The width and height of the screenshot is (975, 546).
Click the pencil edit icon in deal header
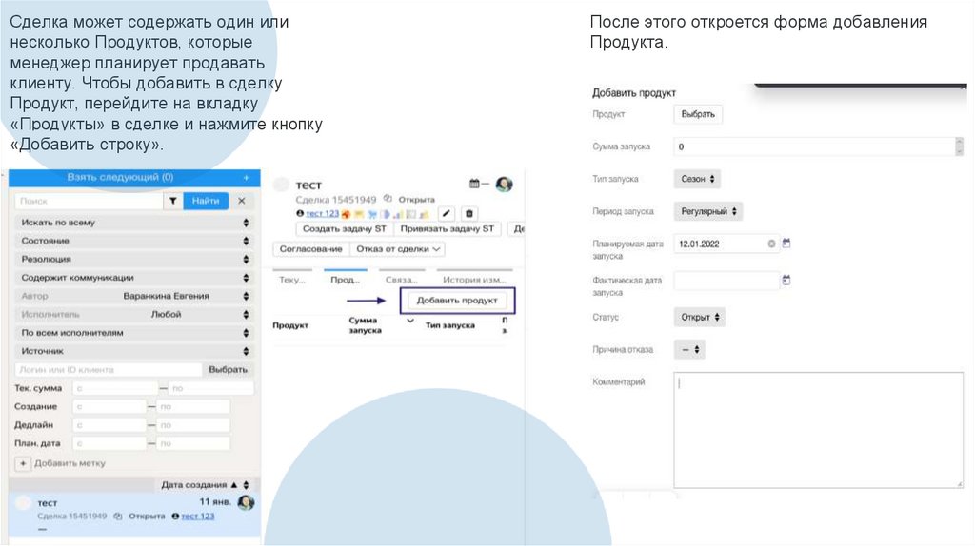446,214
